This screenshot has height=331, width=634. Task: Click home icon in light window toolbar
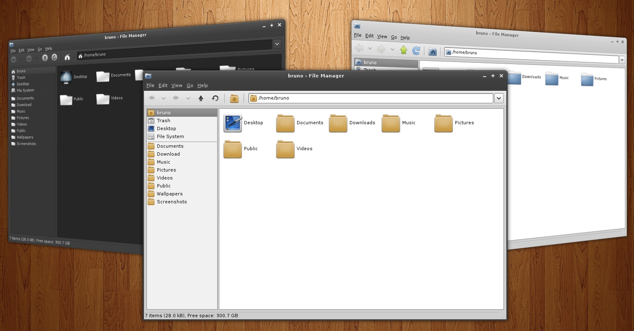433,52
